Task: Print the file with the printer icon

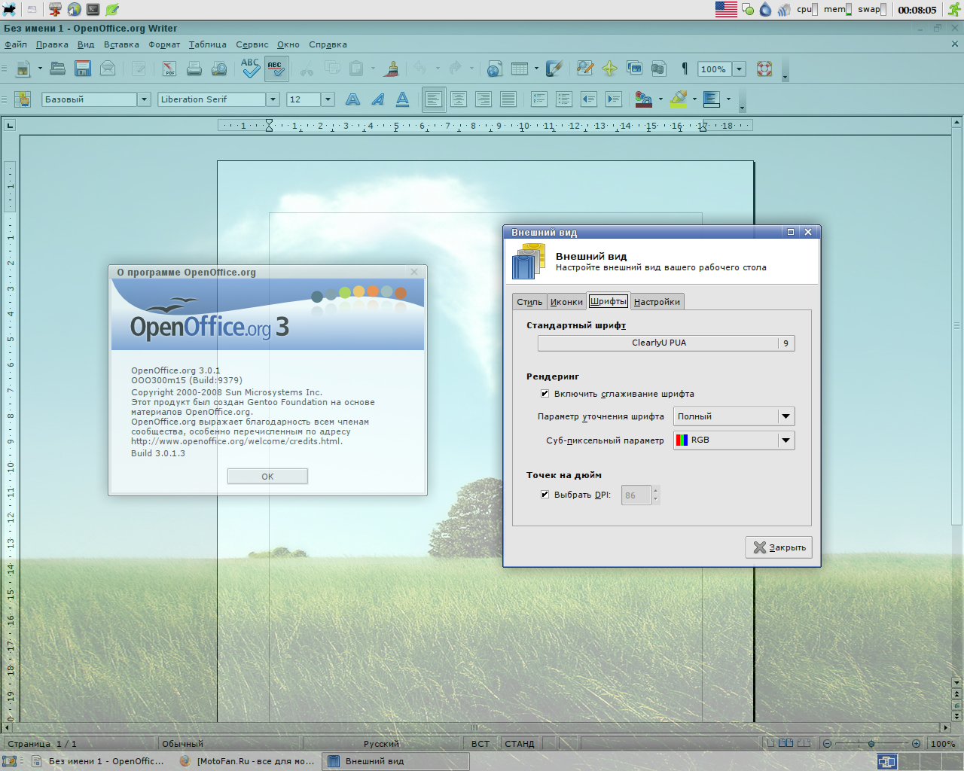Action: pos(194,69)
